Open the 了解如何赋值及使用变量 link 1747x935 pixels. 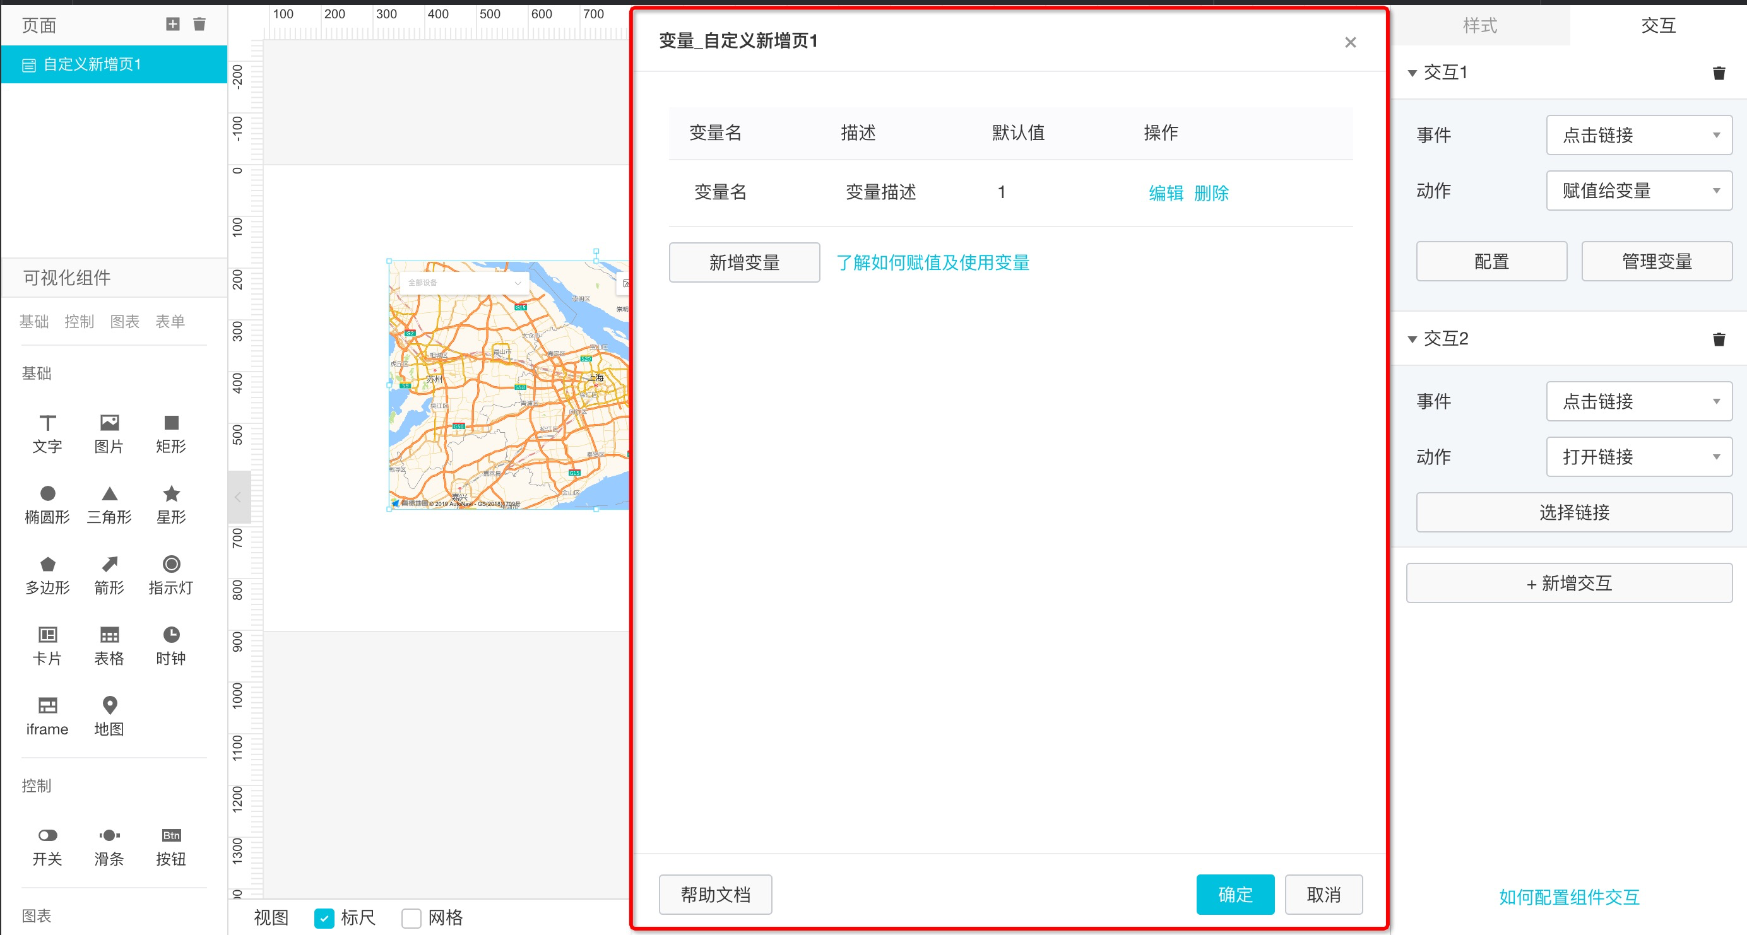[x=932, y=262]
